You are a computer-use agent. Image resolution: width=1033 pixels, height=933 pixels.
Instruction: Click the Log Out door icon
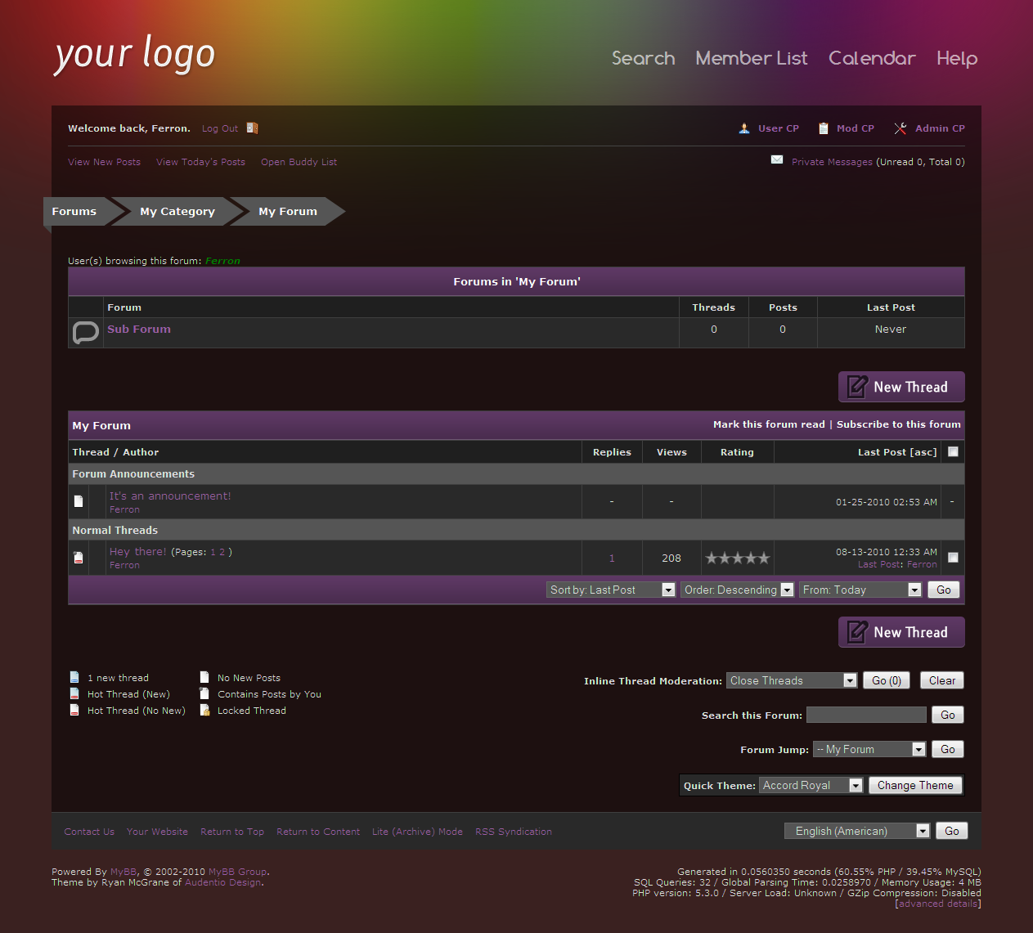pyautogui.click(x=252, y=128)
